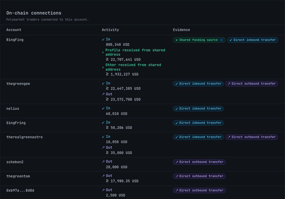Click the 60,010 USD amount

(x=117, y=114)
